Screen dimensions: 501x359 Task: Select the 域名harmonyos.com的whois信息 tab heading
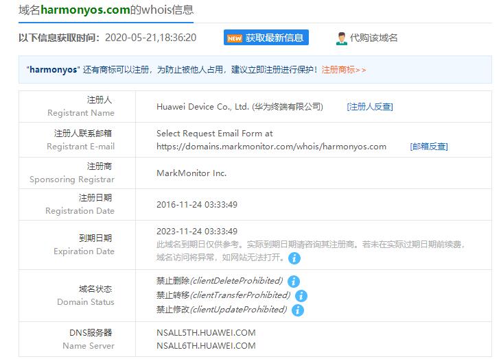[x=106, y=10]
